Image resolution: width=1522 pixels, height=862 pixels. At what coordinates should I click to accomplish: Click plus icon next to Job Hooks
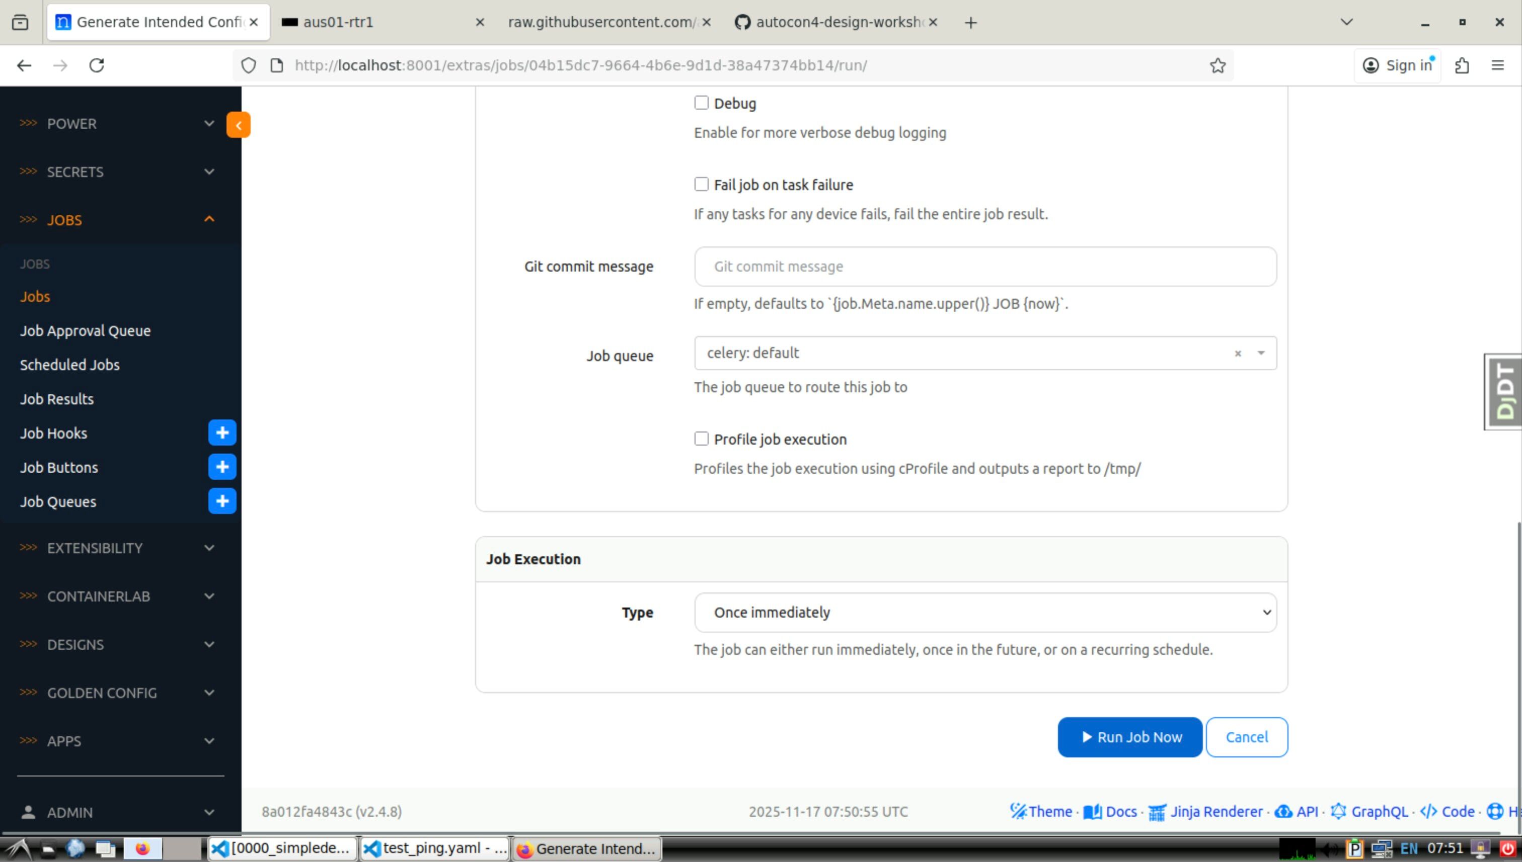tap(222, 433)
